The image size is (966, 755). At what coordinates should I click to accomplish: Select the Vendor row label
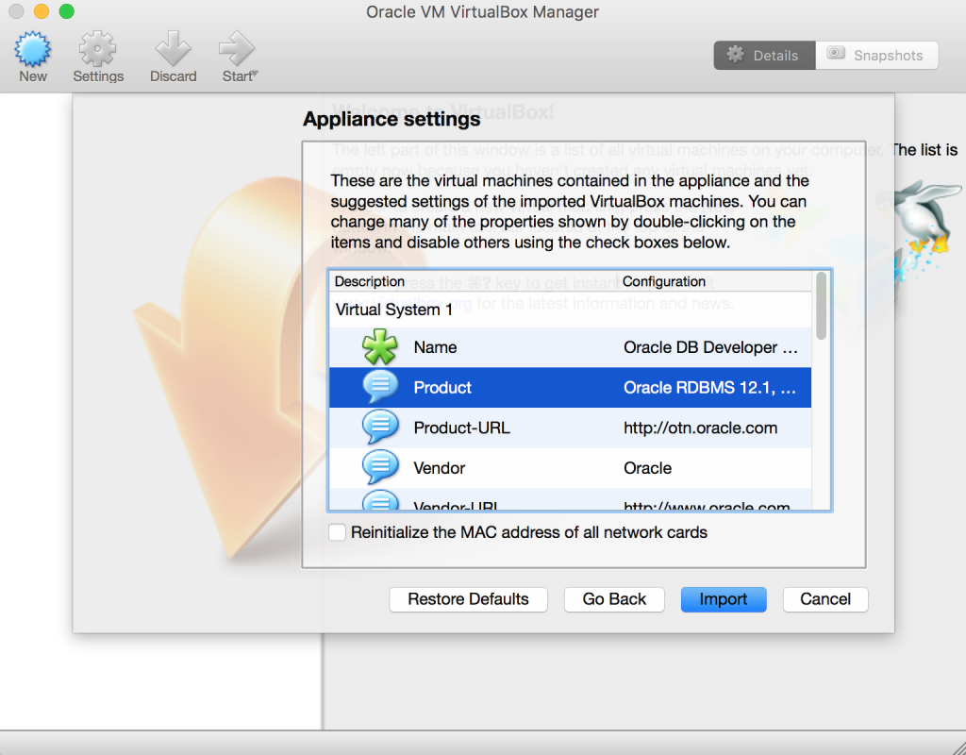point(440,468)
